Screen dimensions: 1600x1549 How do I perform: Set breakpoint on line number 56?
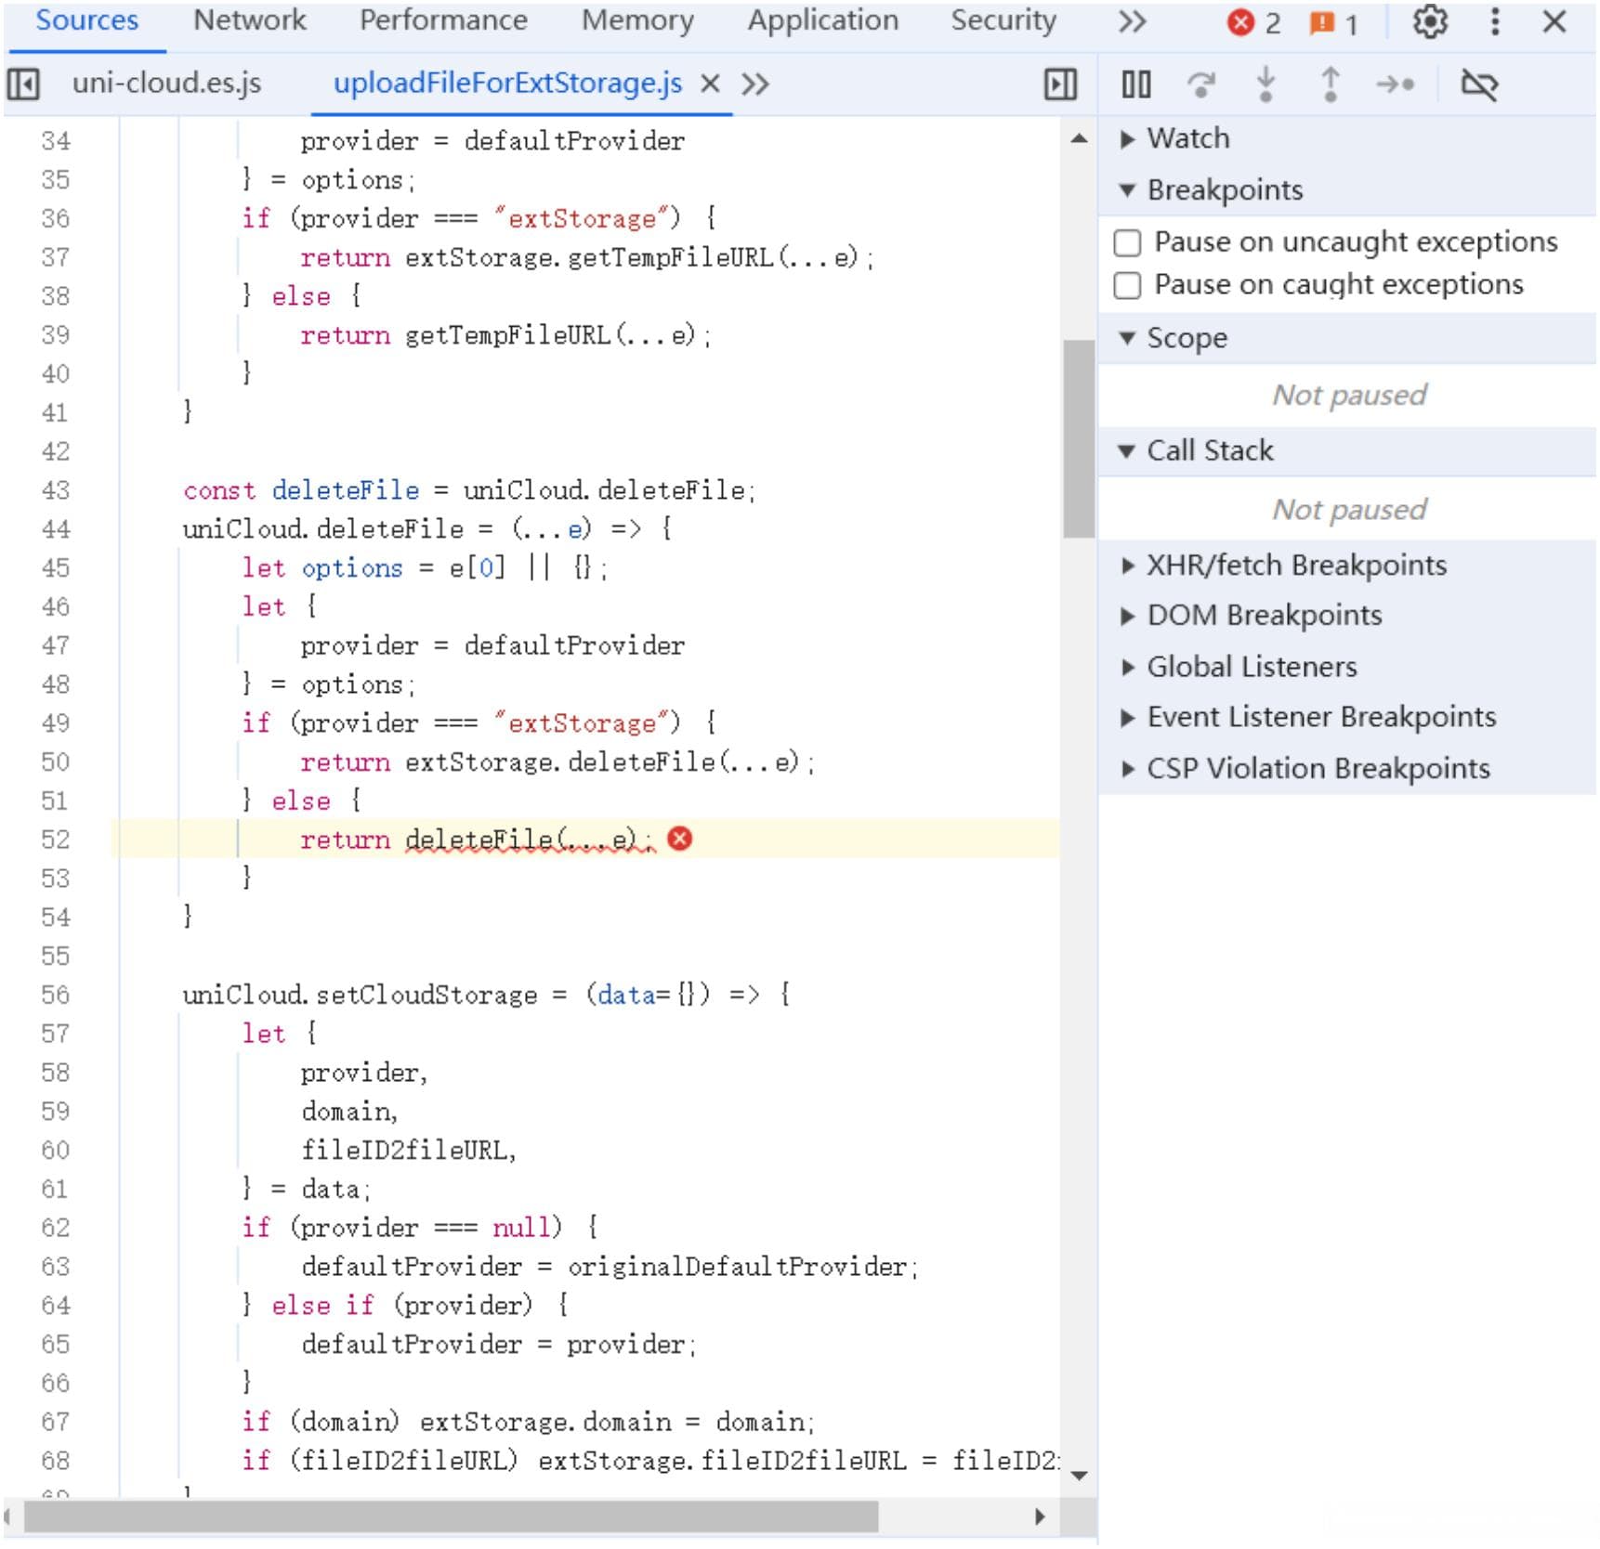[x=56, y=996]
